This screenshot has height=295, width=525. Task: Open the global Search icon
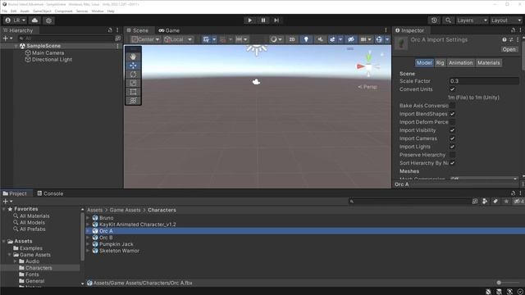pos(448,20)
